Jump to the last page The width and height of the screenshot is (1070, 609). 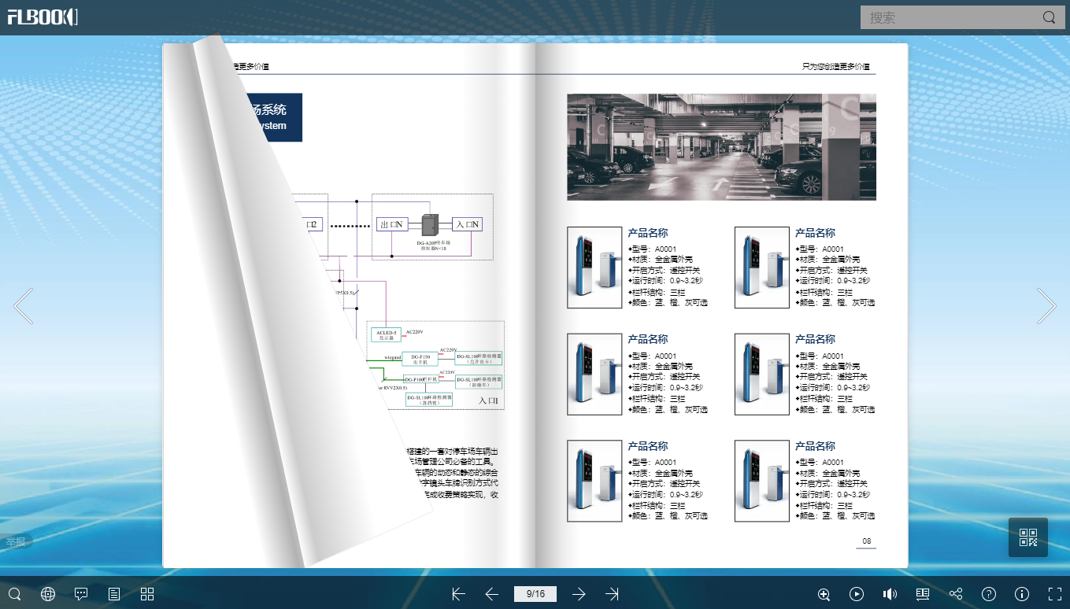tap(613, 594)
